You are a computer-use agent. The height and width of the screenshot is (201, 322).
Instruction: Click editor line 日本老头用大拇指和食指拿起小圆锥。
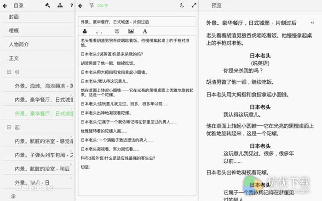(114, 72)
